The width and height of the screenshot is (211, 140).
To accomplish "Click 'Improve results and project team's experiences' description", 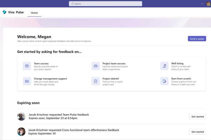I will click(115, 68).
